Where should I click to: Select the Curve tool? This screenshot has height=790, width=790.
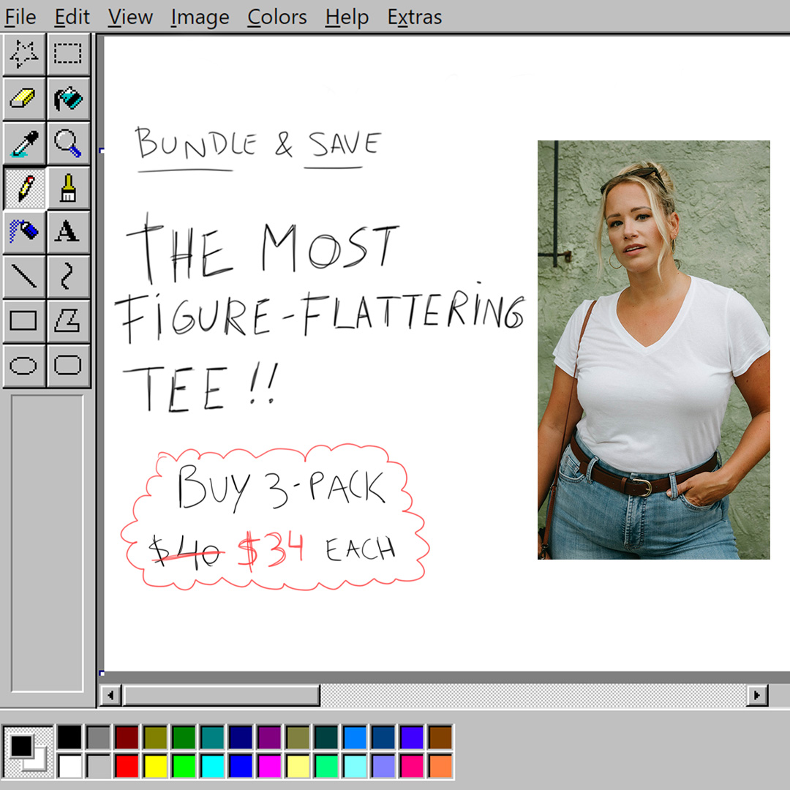(x=69, y=276)
